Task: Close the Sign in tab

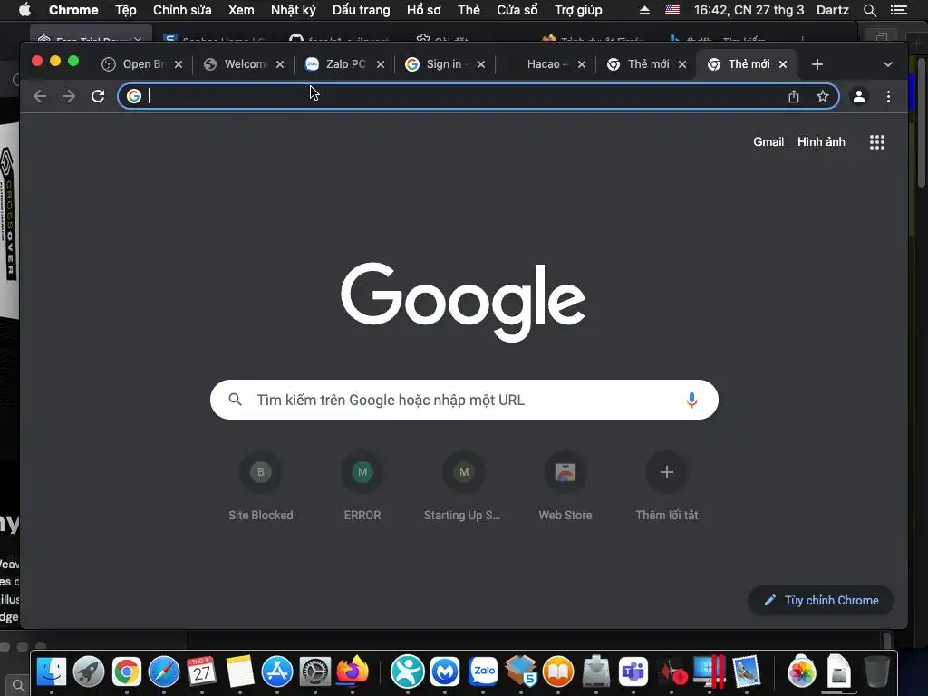Action: coord(481,64)
